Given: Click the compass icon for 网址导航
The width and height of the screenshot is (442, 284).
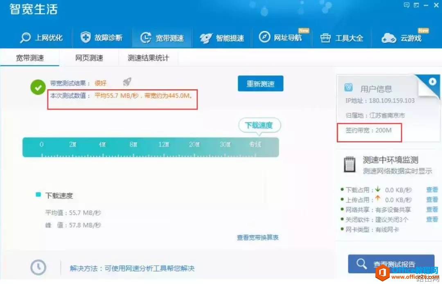Looking at the screenshot, I should [x=264, y=37].
